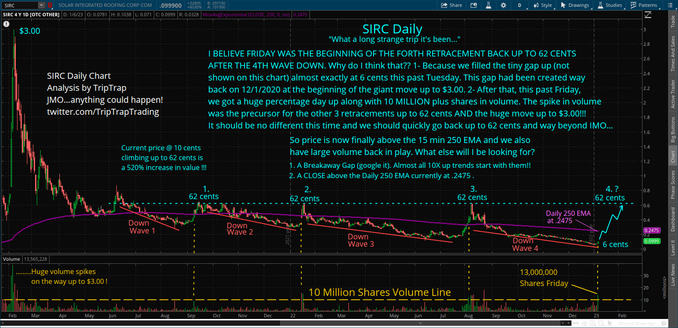Click the help question mark icon
Screen dimensions: 678x328
[663, 323]
